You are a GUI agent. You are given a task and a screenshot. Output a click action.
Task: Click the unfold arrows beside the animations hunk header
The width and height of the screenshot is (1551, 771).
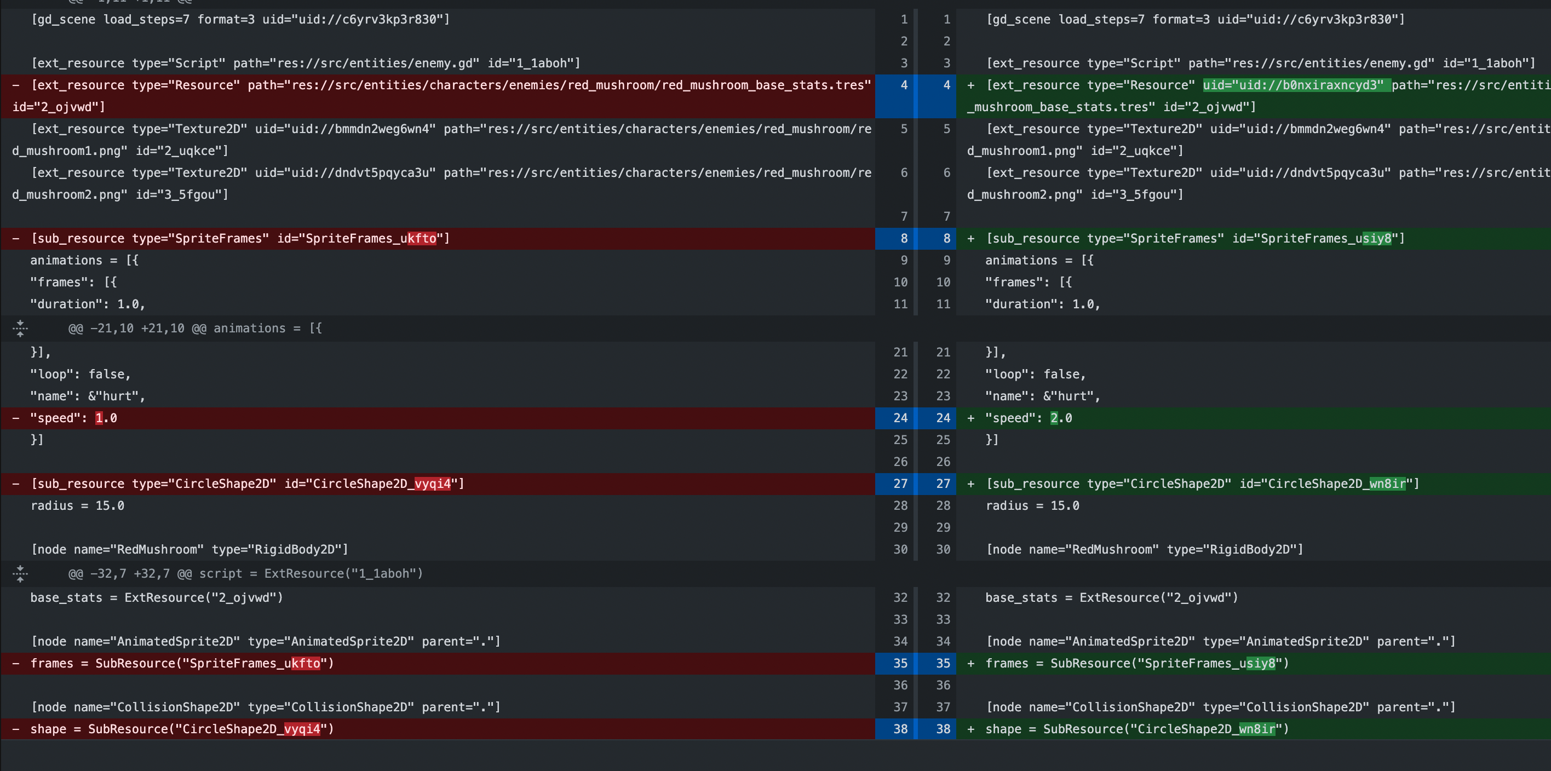coord(20,328)
